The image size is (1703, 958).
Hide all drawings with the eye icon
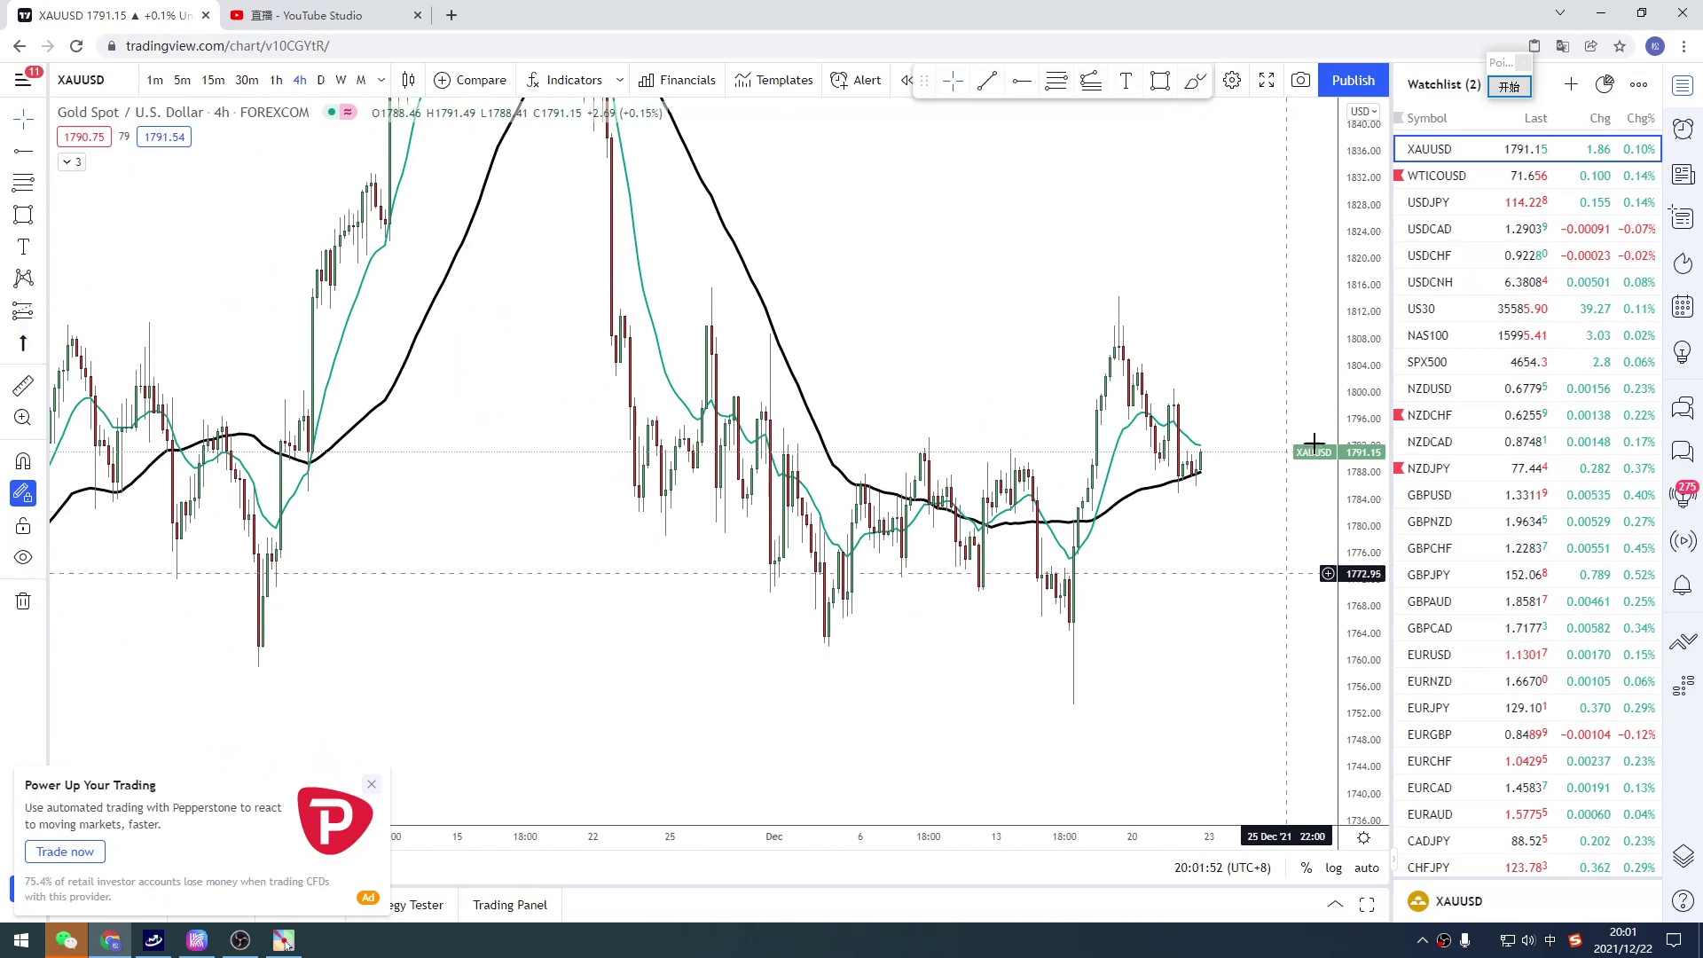click(23, 558)
